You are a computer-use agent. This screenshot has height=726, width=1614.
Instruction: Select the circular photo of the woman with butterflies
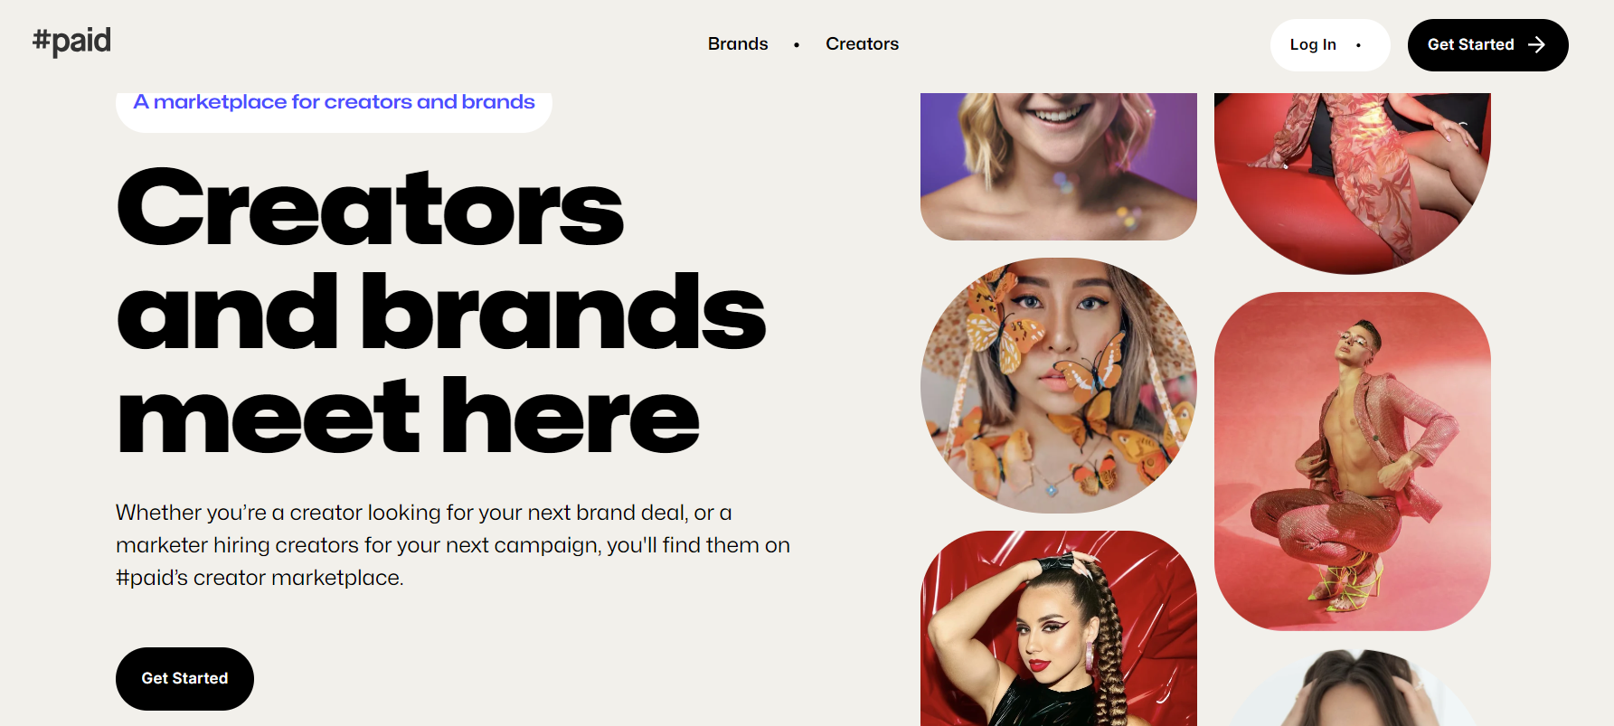(x=1059, y=386)
